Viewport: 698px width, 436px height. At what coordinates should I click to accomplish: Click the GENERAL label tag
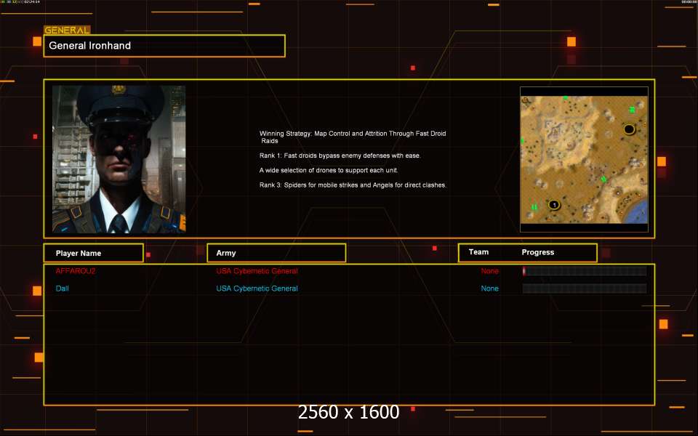67,30
